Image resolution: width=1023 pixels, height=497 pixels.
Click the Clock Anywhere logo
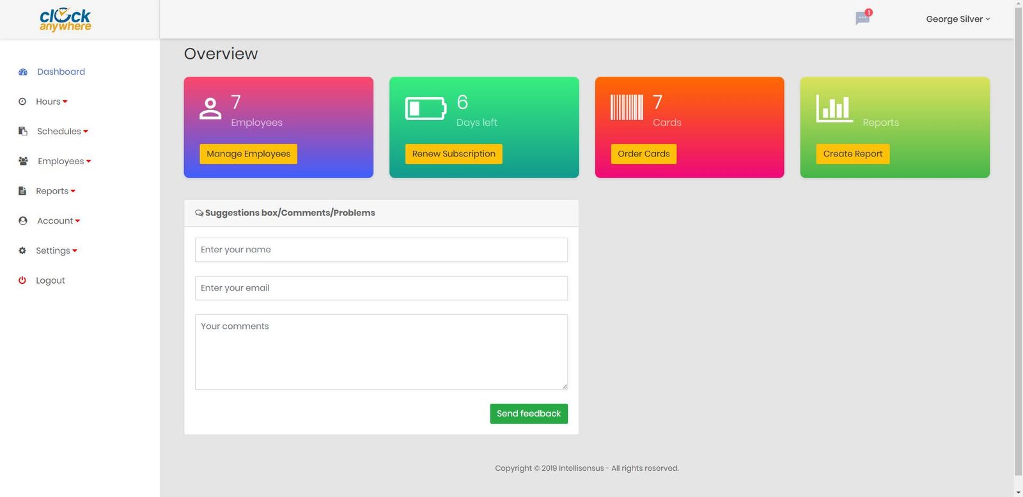click(65, 20)
